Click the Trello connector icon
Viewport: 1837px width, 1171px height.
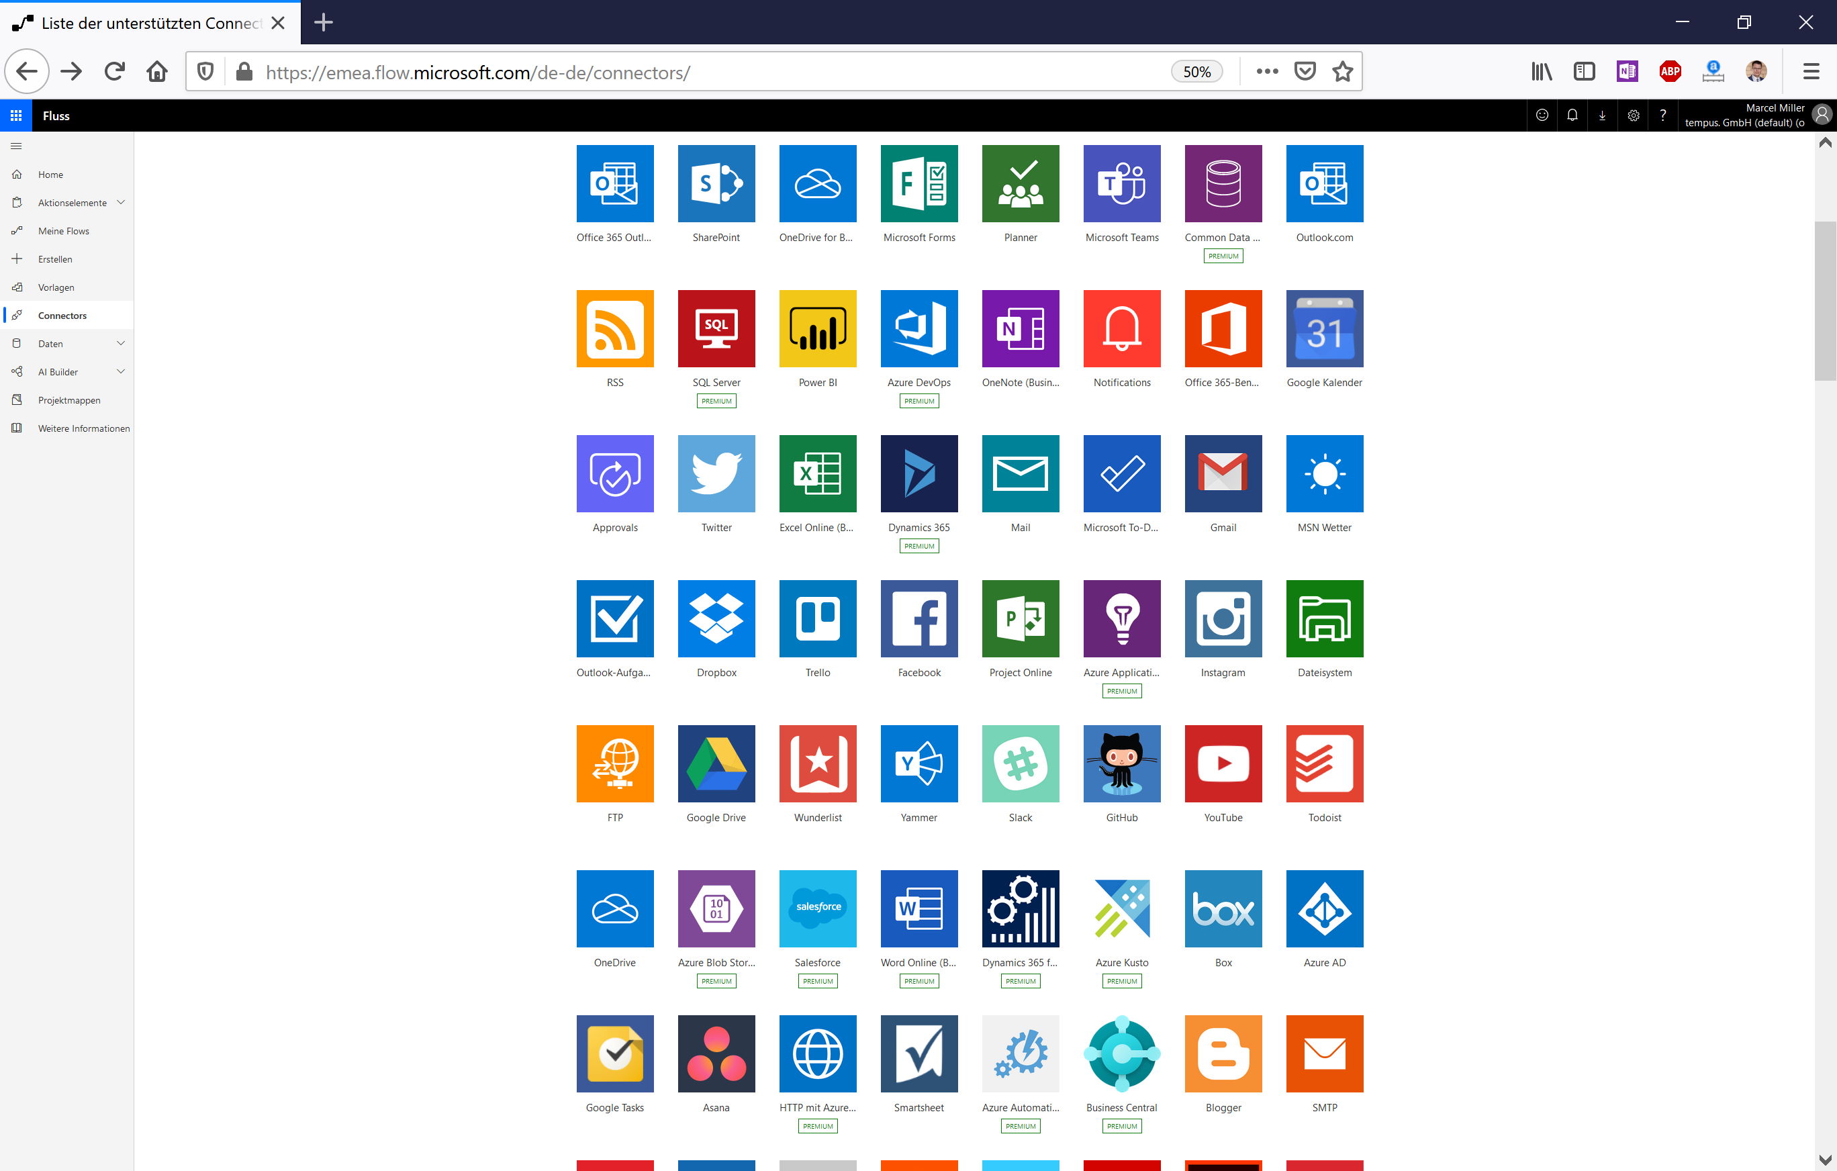tap(817, 618)
